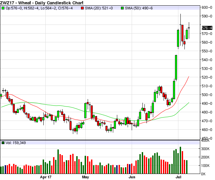Click the tall green candle rising to 545

pyautogui.click(x=176, y=67)
